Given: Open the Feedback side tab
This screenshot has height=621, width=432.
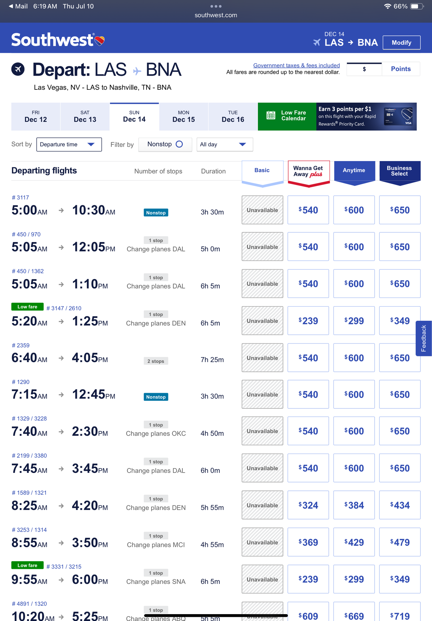Looking at the screenshot, I should click(424, 338).
